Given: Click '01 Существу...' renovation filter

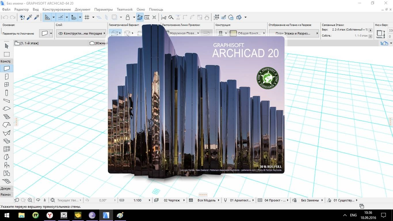Looking at the screenshot, I should 342,200.
